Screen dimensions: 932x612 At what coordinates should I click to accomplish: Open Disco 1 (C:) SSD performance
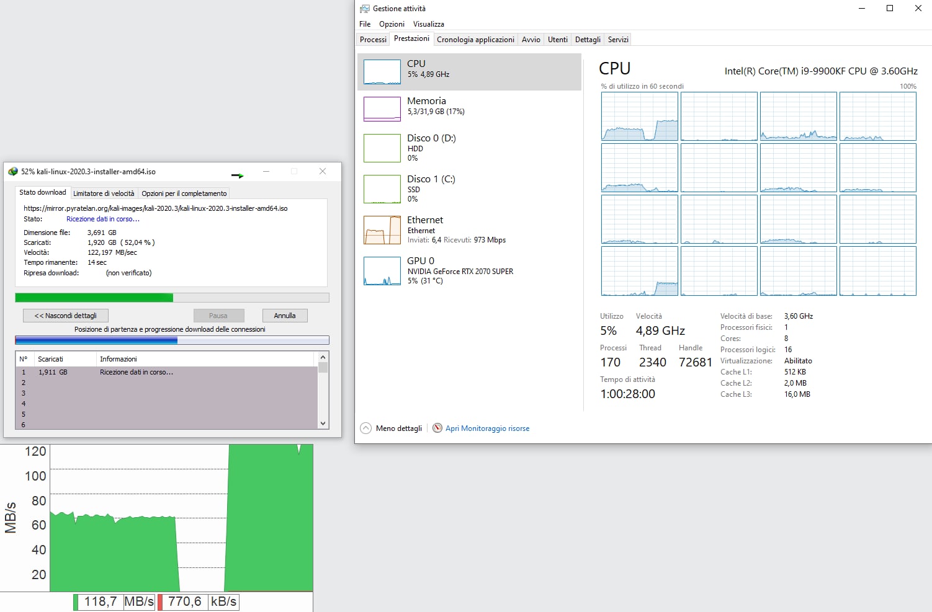[x=382, y=189]
